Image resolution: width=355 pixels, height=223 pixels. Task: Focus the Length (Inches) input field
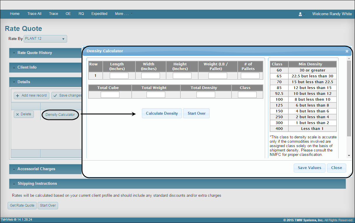coord(119,76)
